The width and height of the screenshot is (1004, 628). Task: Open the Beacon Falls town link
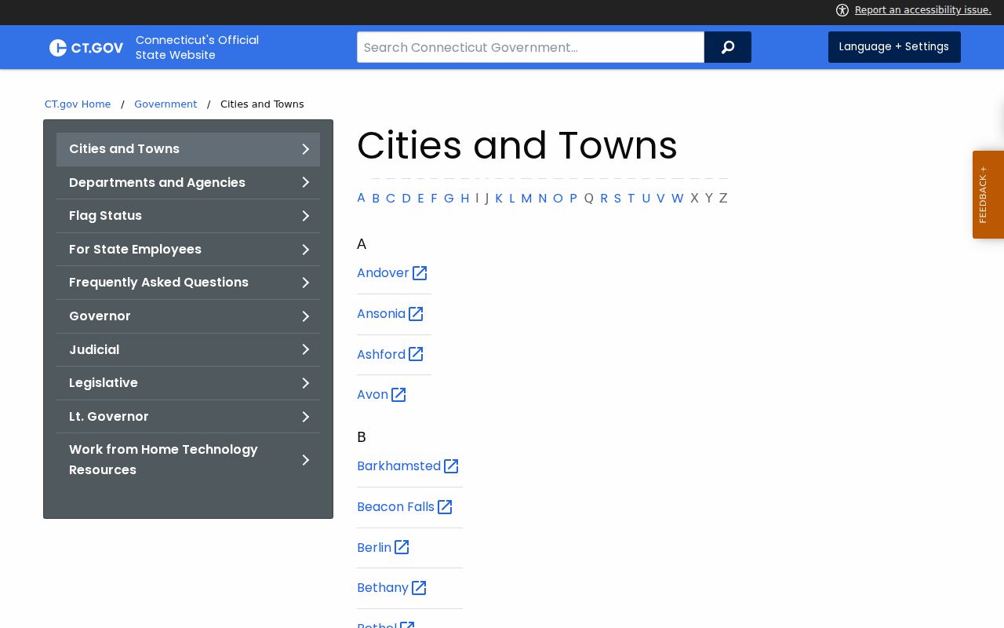point(395,507)
